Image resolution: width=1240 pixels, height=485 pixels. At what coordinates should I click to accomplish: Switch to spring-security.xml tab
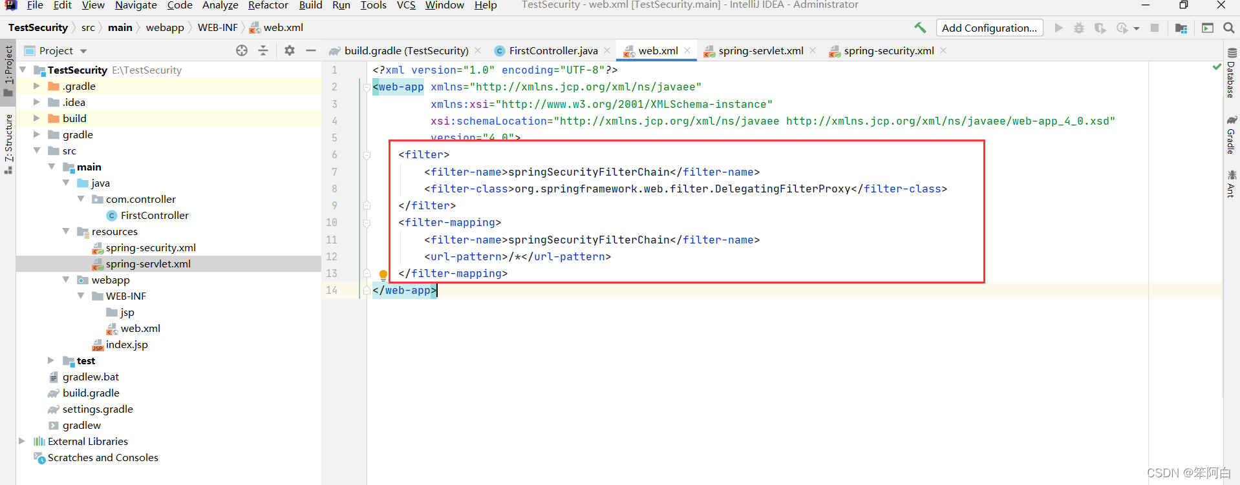889,50
